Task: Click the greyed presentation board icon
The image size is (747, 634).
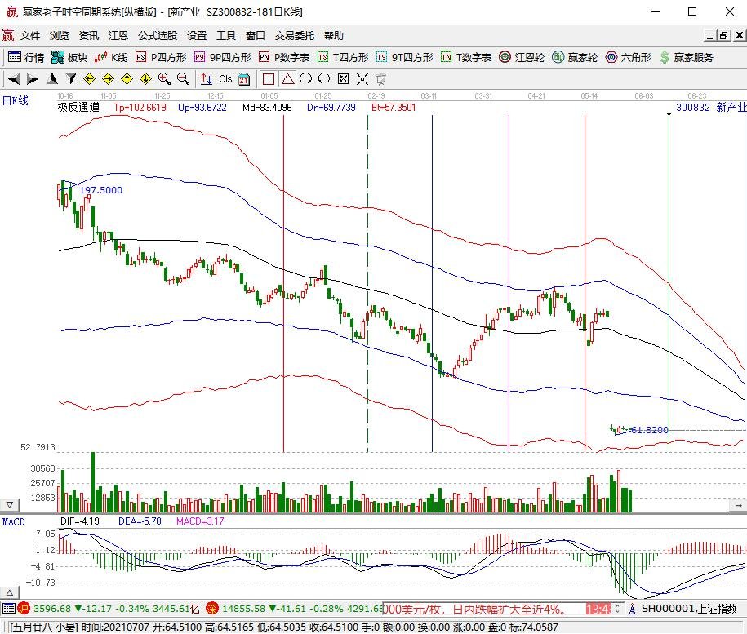Action: click(380, 79)
